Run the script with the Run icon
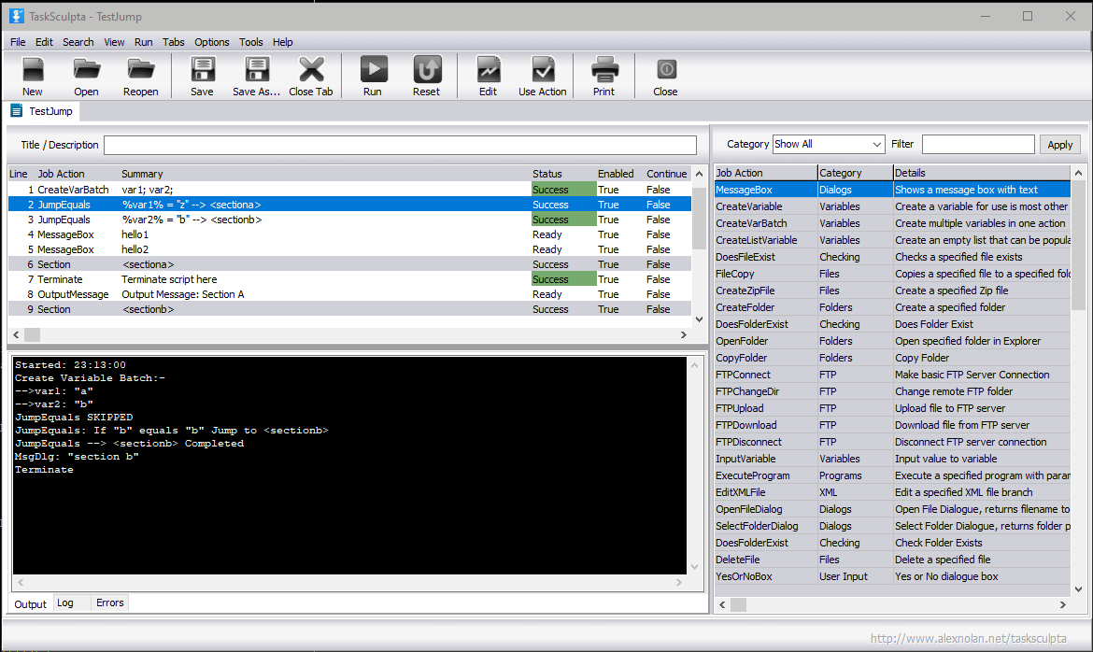This screenshot has width=1093, height=652. pos(373,70)
